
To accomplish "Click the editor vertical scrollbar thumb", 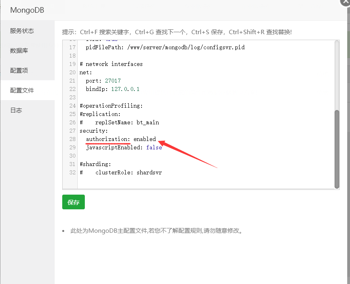I will [337, 149].
